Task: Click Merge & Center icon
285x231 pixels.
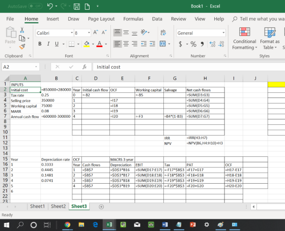Action: (x=162, y=44)
